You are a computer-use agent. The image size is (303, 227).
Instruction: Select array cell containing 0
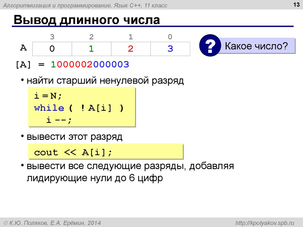click(52, 49)
